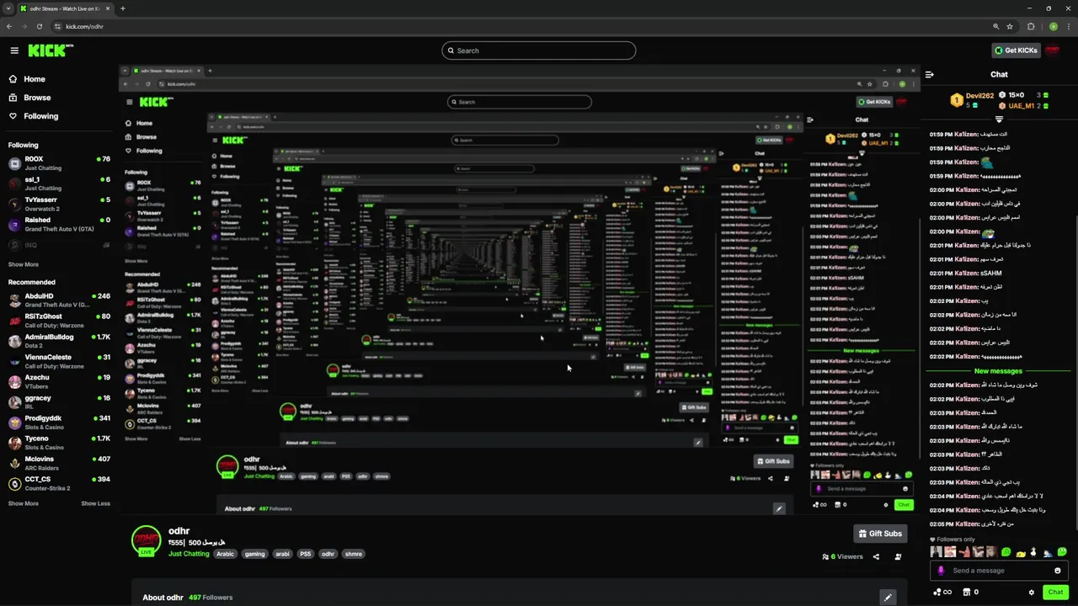
Task: Insert the yellow duck quick emote
Action: (x=1020, y=552)
